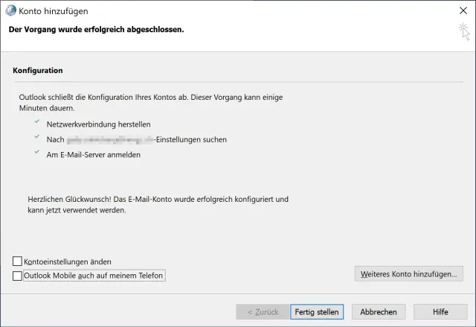Click the 'Der Vorgang wurde erfolgreich abgeschlossen.' heading
Screen dimensions: 476x327
click(x=96, y=30)
